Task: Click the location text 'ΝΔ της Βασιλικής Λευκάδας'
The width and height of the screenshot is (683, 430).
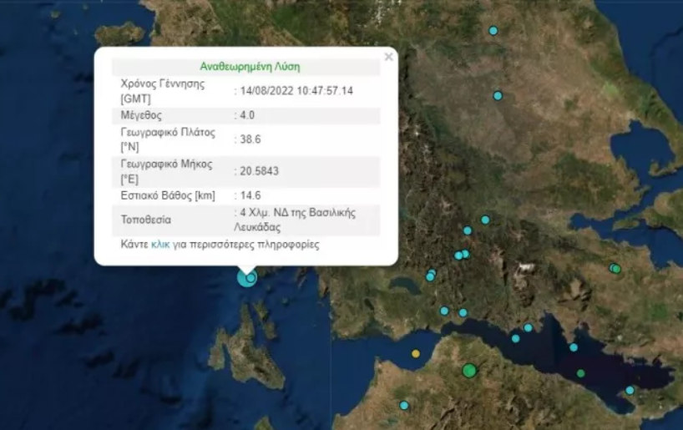Action: pos(296,220)
